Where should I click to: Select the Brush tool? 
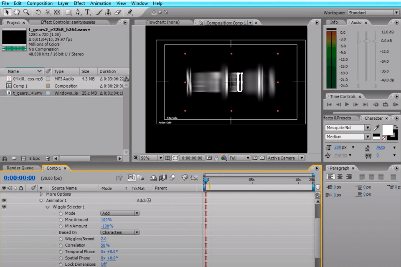click(x=99, y=12)
